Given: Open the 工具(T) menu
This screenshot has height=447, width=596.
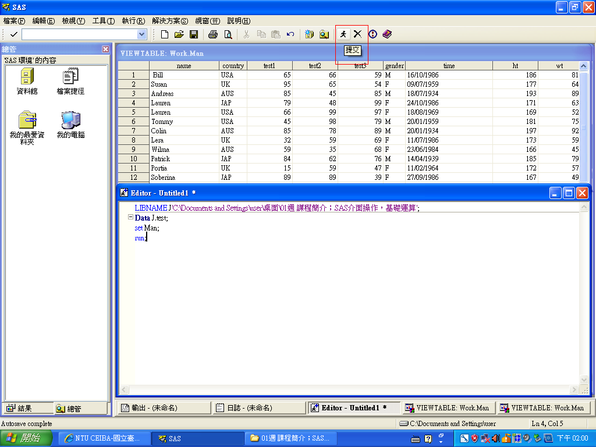Looking at the screenshot, I should [x=104, y=20].
